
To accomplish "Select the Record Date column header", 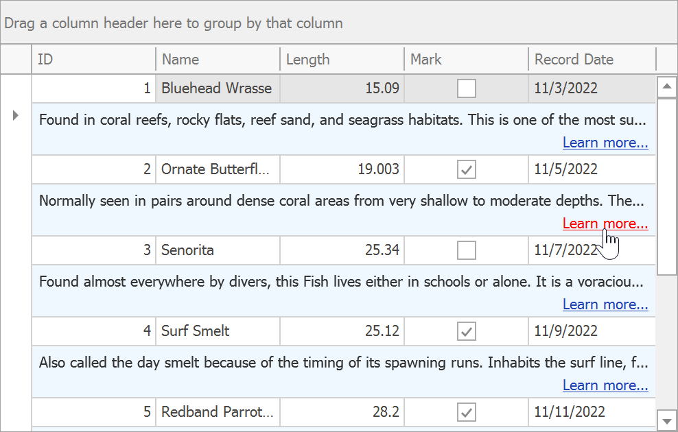I will [592, 60].
